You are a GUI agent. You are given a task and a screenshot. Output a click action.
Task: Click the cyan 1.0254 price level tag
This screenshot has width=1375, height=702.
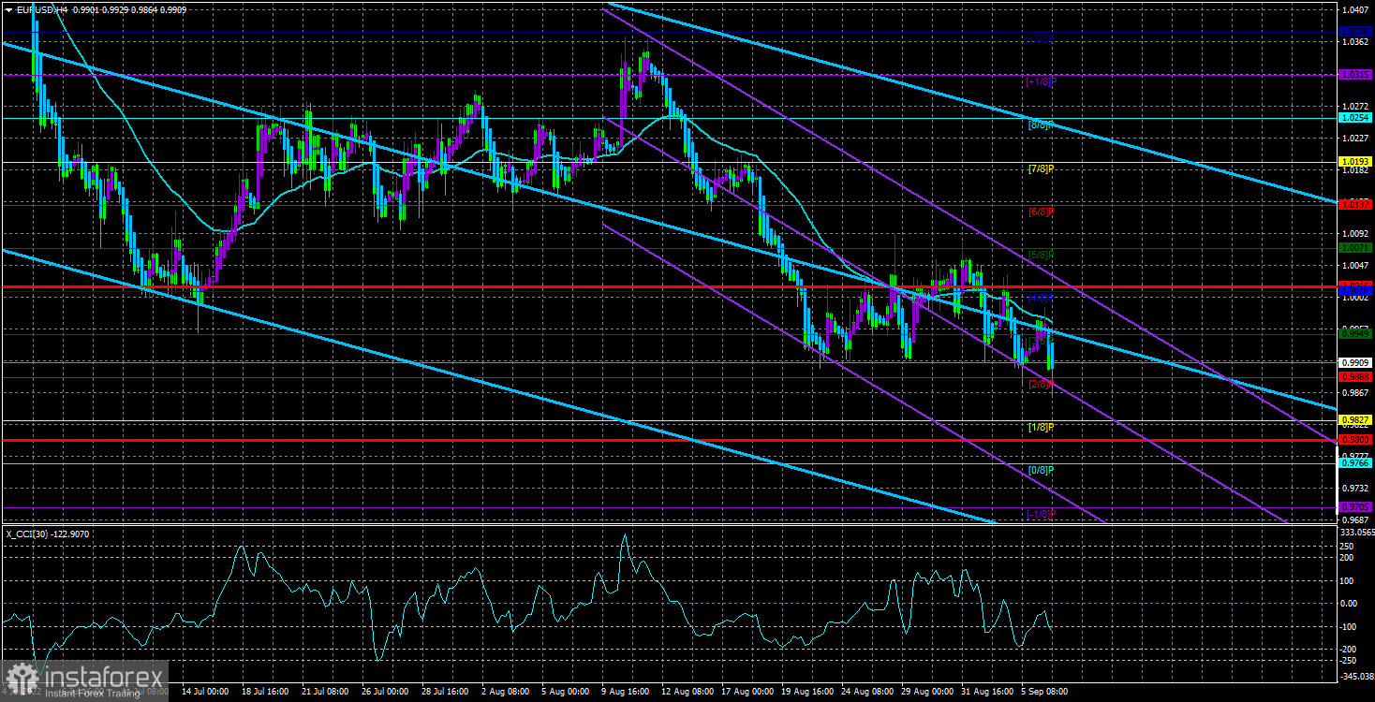[x=1354, y=118]
